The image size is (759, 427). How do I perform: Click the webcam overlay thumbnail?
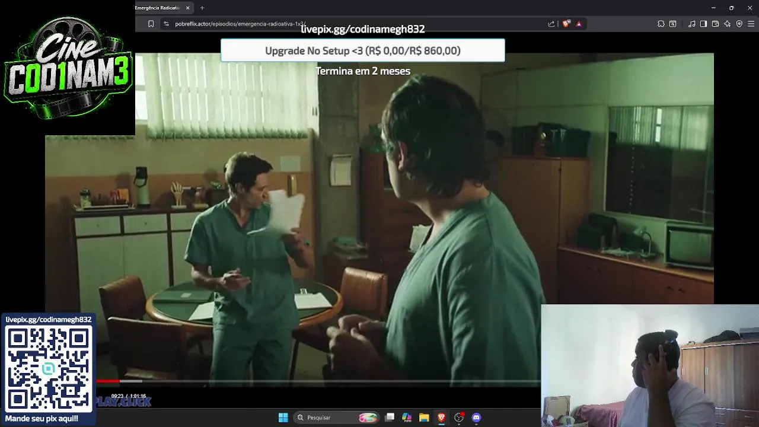650,366
